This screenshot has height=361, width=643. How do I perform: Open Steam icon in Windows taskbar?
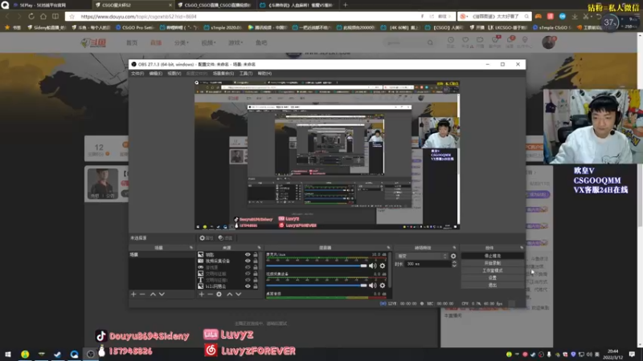(x=57, y=354)
